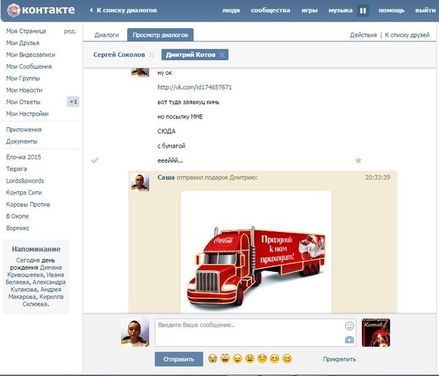Viewport: 439px width, 376px height.
Task: Click 'ред.' edit page link
Action: click(70, 31)
